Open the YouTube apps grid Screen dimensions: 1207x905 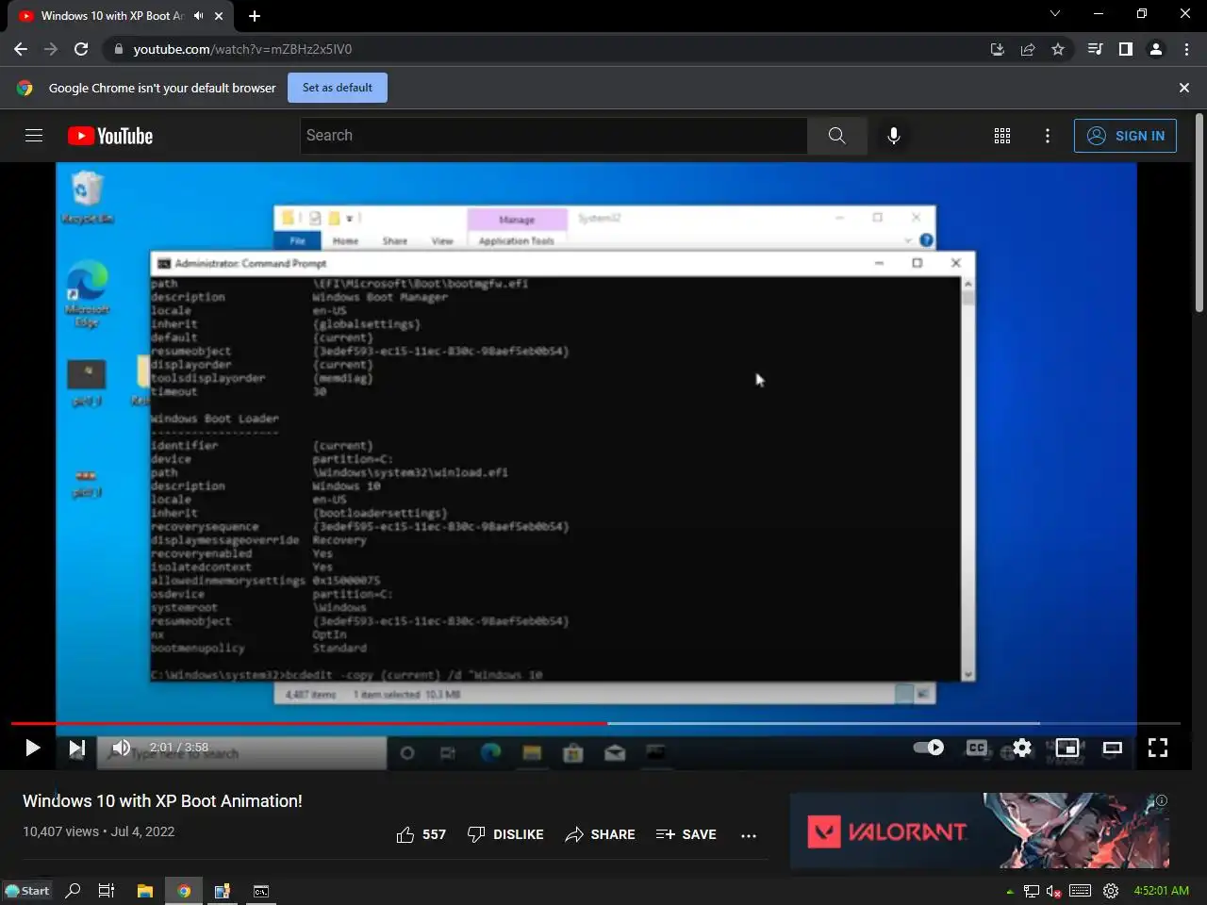tap(1002, 136)
